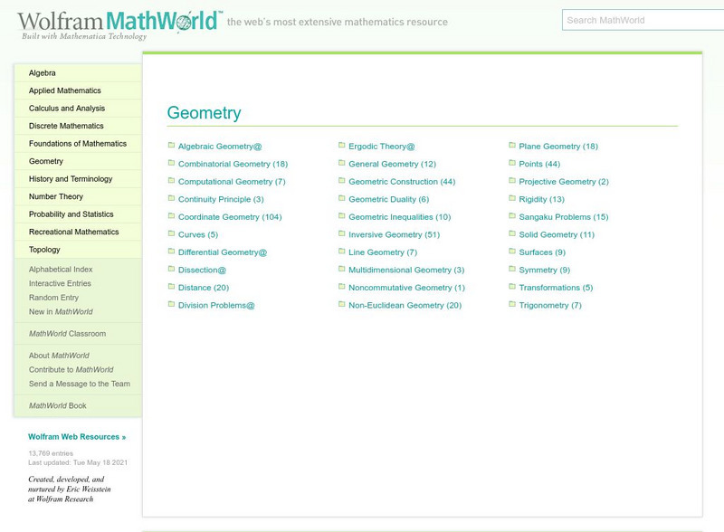
Task: Click folder icon beside Trigonometry
Action: [x=512, y=304]
